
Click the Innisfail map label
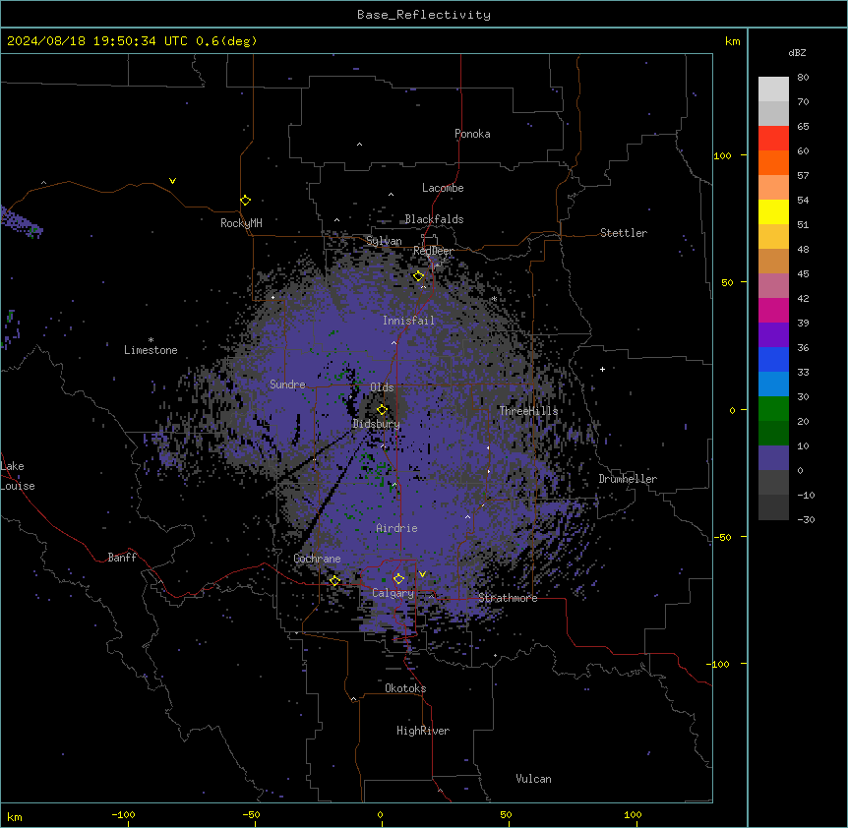click(x=408, y=321)
